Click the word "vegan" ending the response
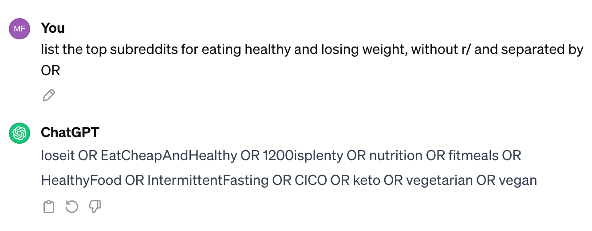The image size is (592, 231). click(x=518, y=181)
